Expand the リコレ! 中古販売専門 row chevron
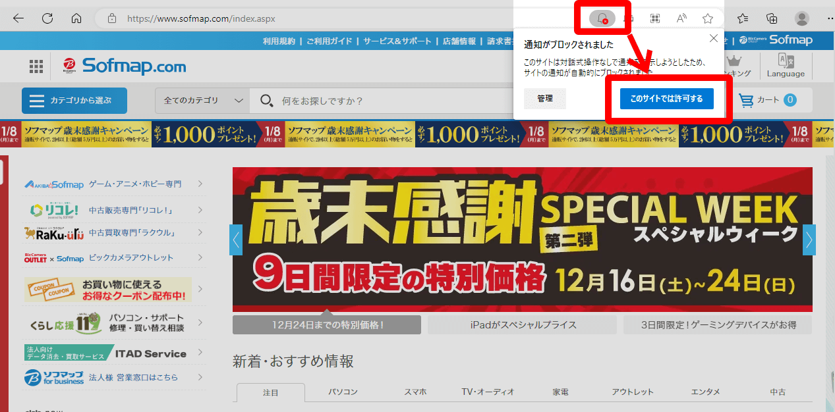 point(200,210)
